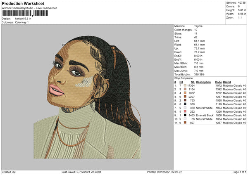This screenshot has height=175, width=248.
Task: Choose the white swatch beside 330 Natural White
Action: coord(185,108)
